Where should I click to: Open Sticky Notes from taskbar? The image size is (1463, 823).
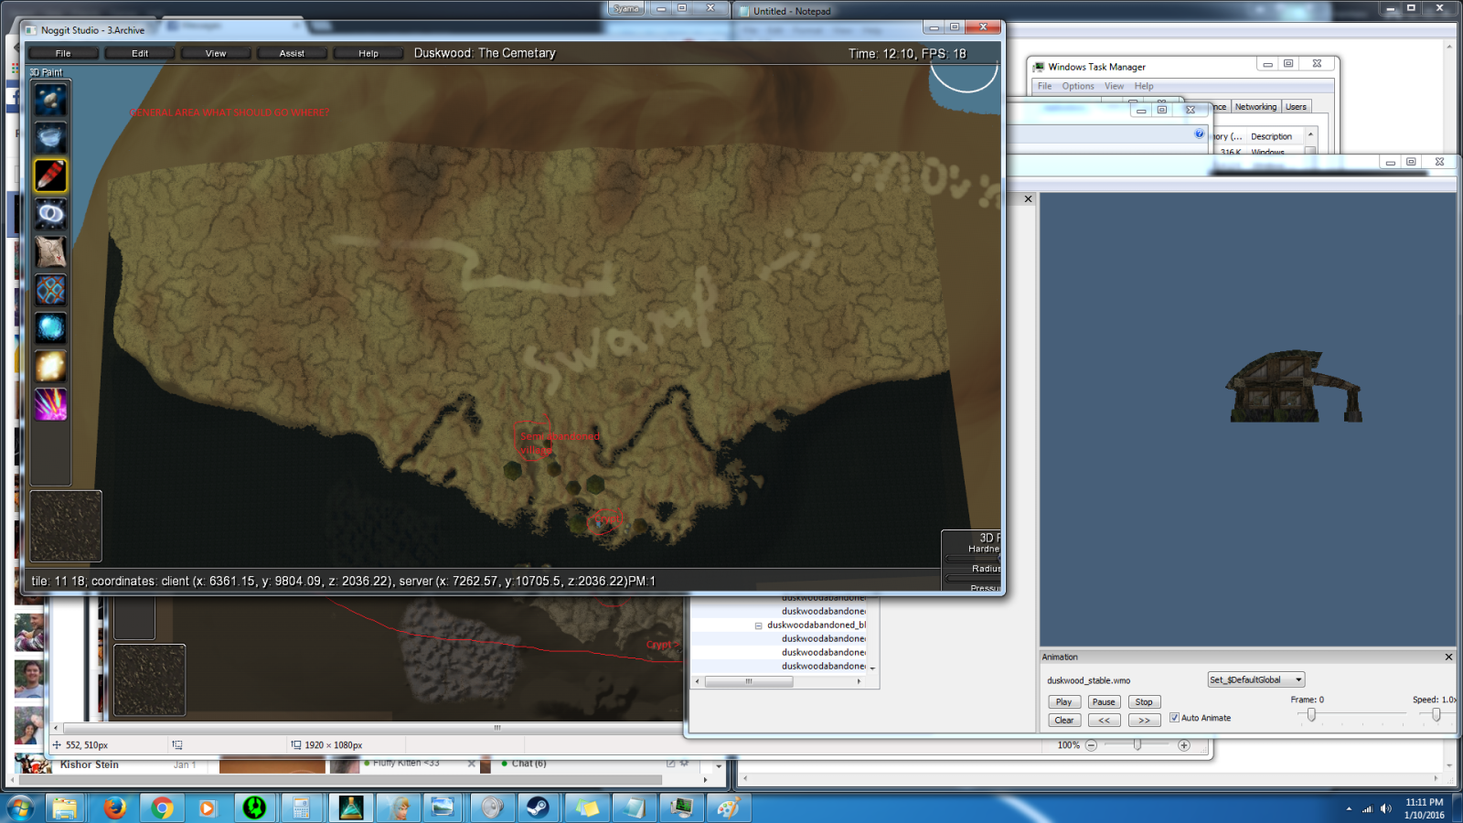(x=586, y=808)
